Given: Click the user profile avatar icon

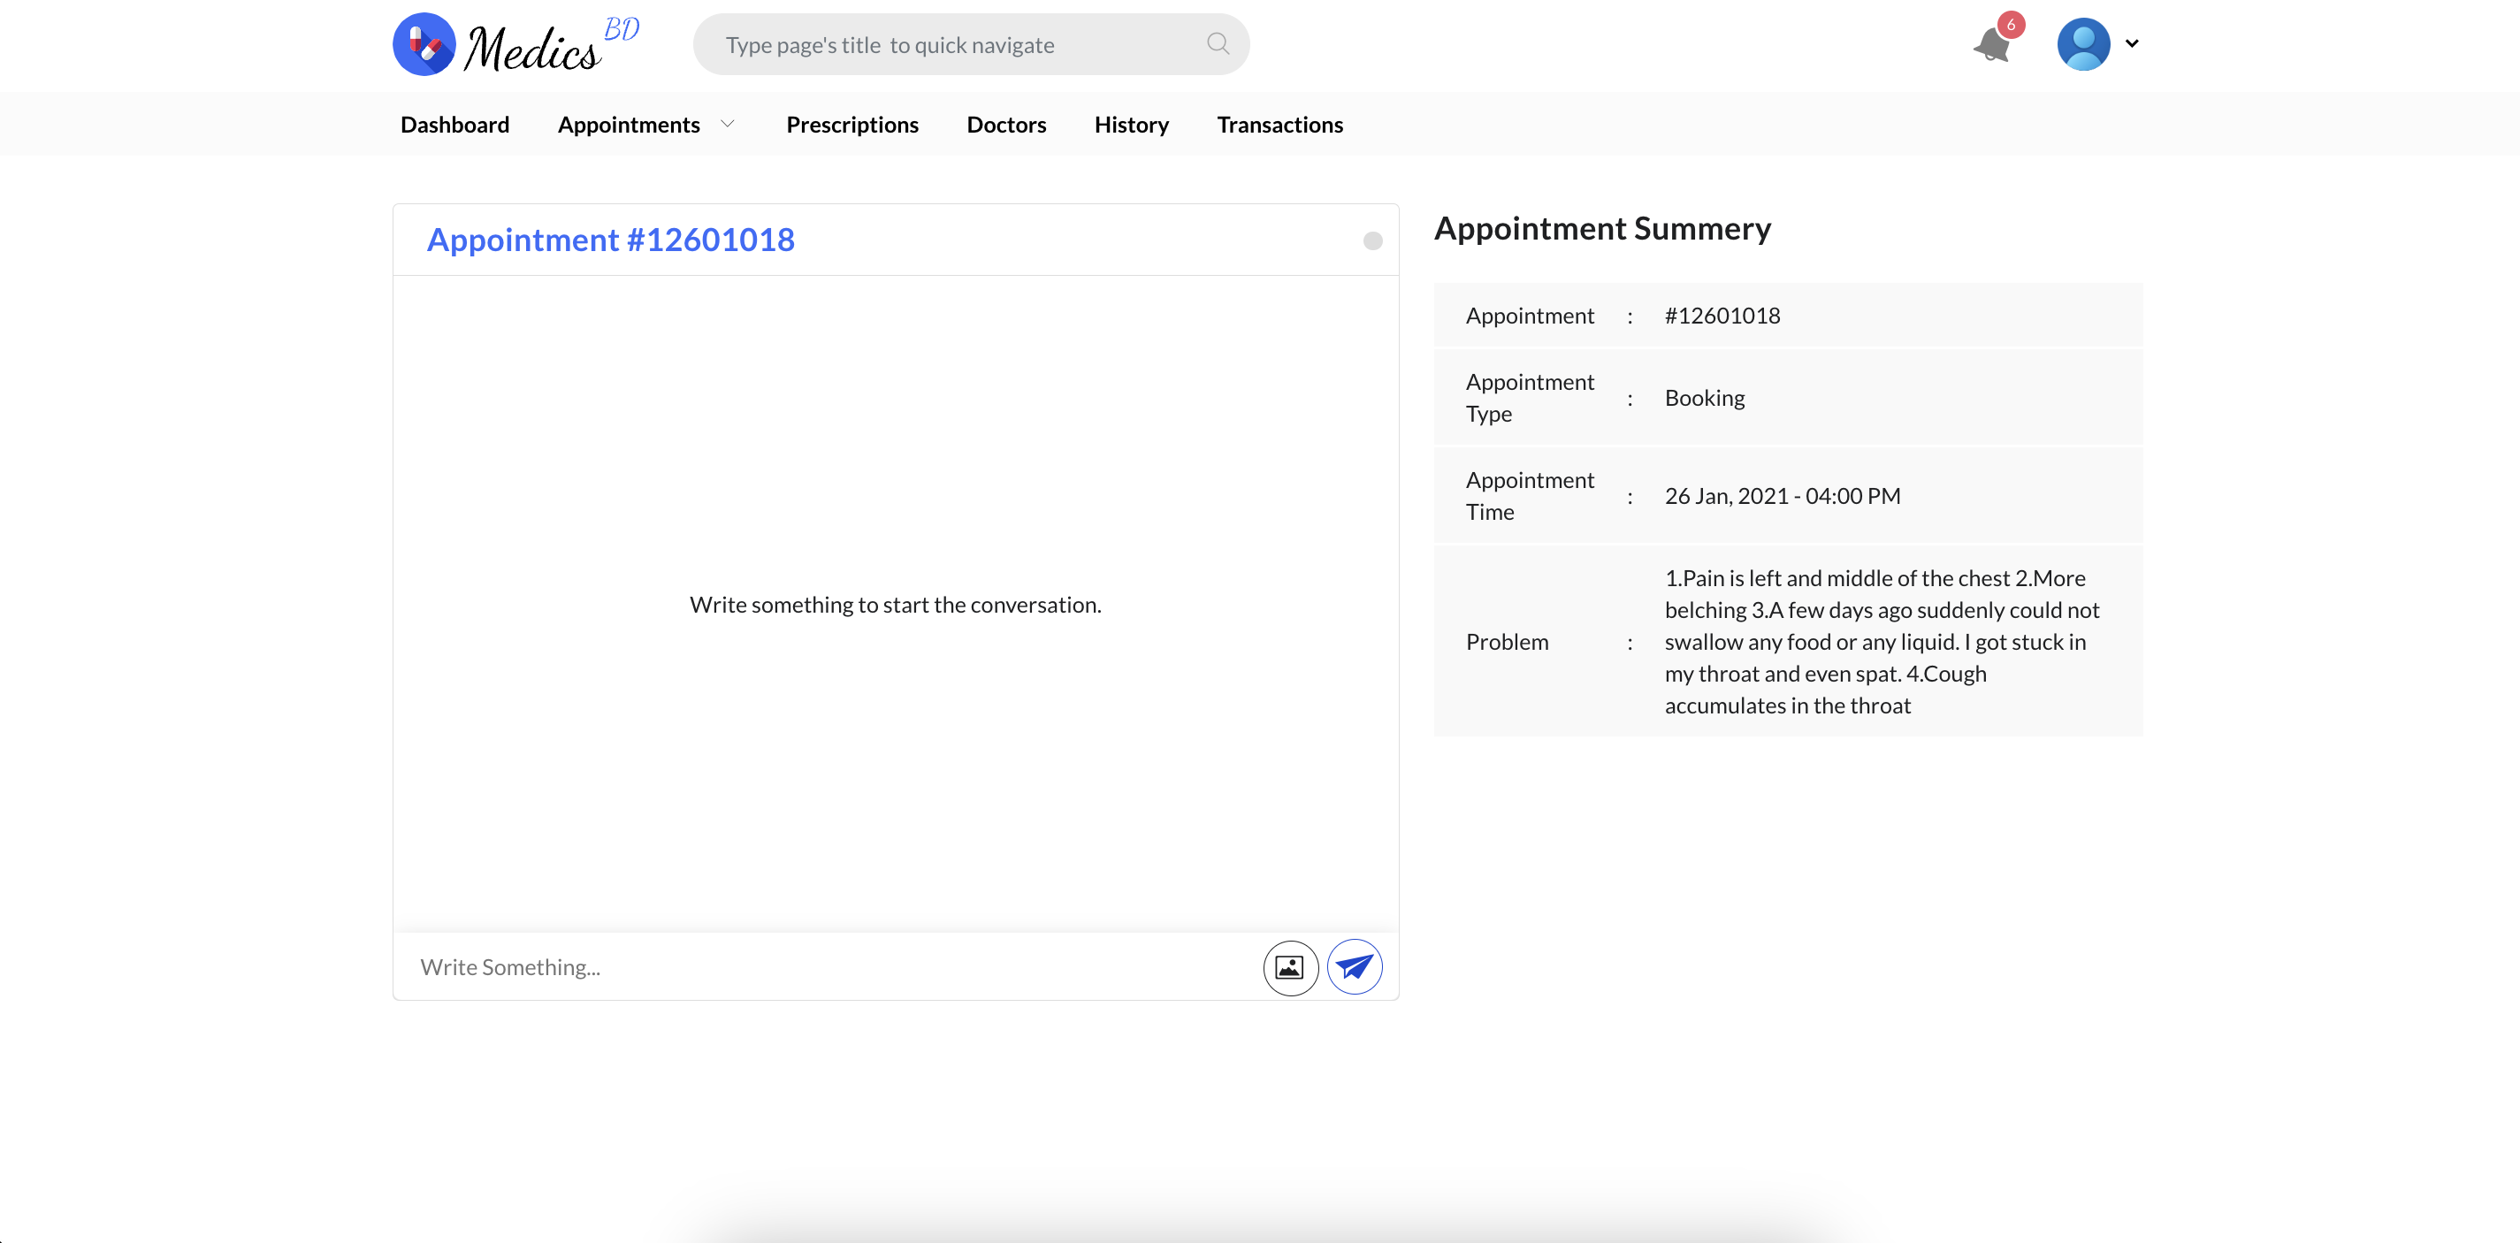Looking at the screenshot, I should click(2082, 44).
